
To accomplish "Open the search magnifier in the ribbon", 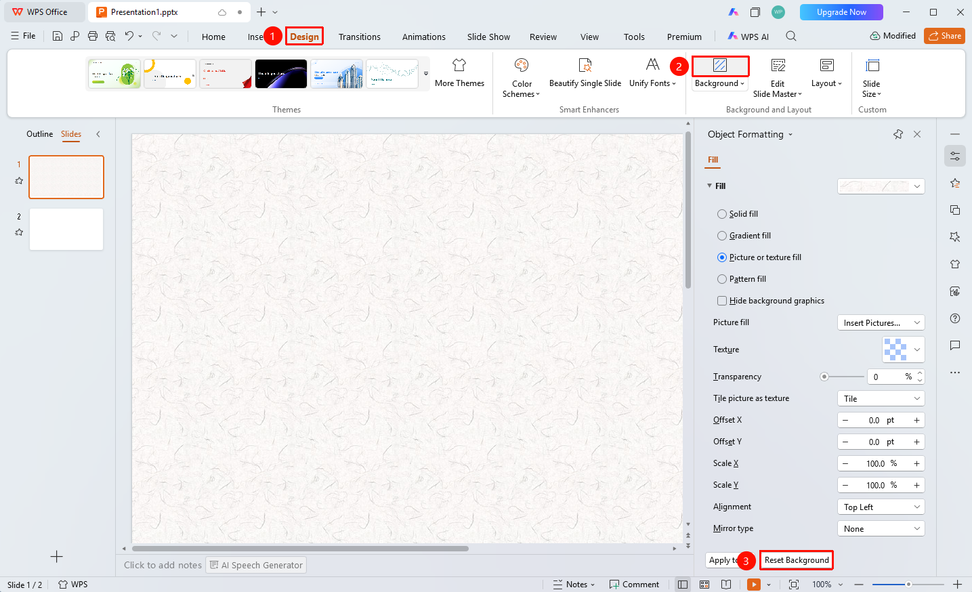I will pyautogui.click(x=791, y=36).
